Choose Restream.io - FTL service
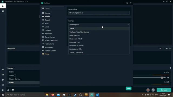 tap(99, 49)
